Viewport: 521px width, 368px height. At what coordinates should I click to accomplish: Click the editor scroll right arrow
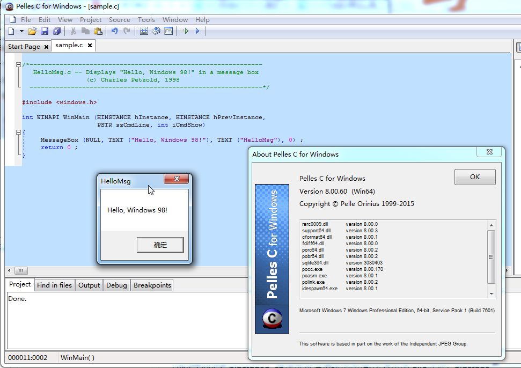pos(507,270)
